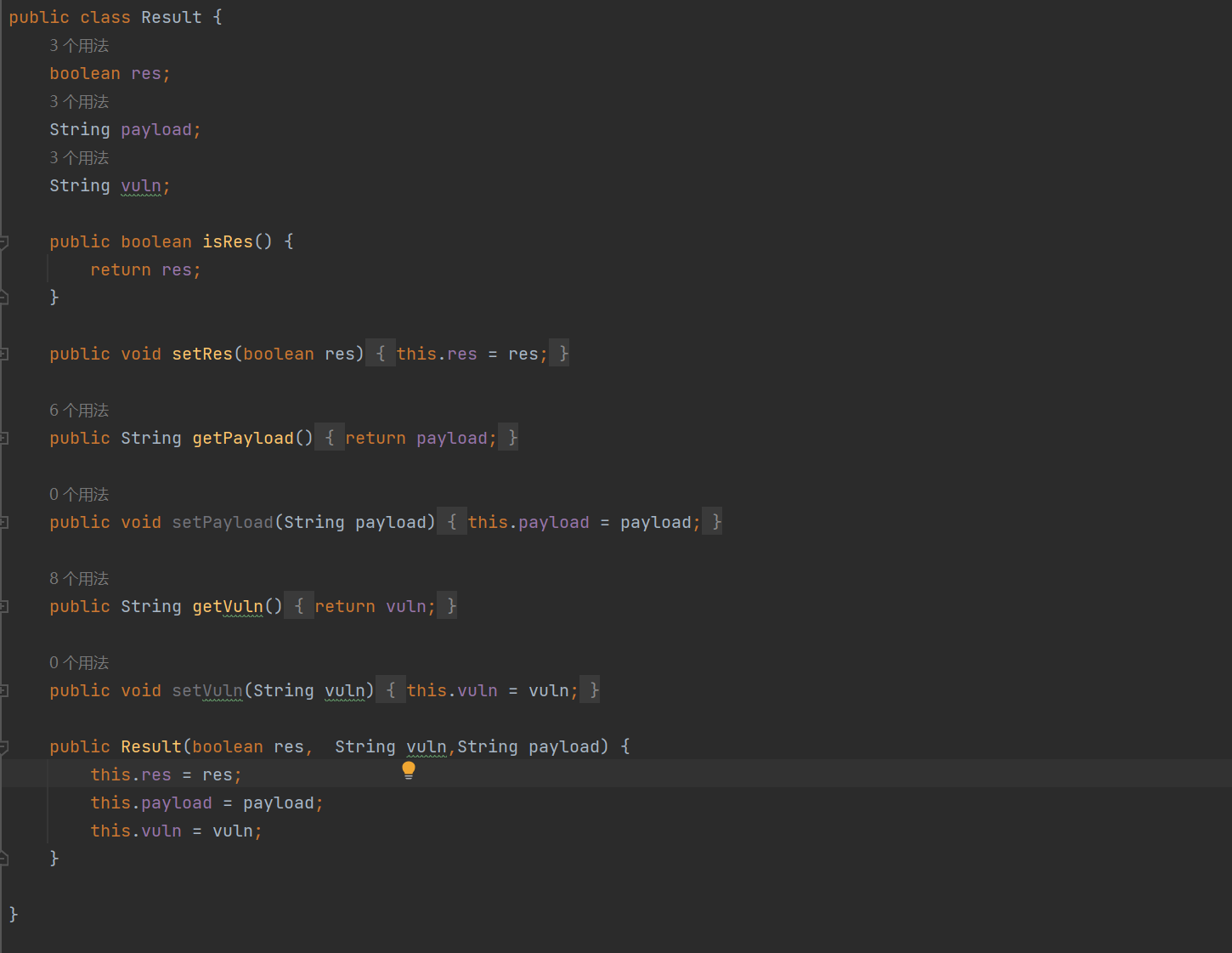Viewport: 1232px width, 953px height.
Task: Click the greyed setPayload method name
Action: click(x=223, y=522)
